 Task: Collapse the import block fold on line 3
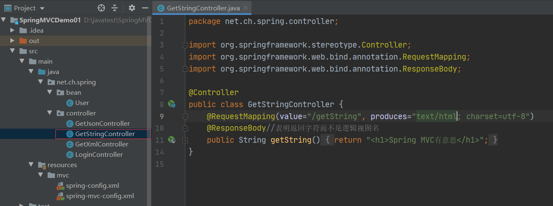(x=185, y=45)
